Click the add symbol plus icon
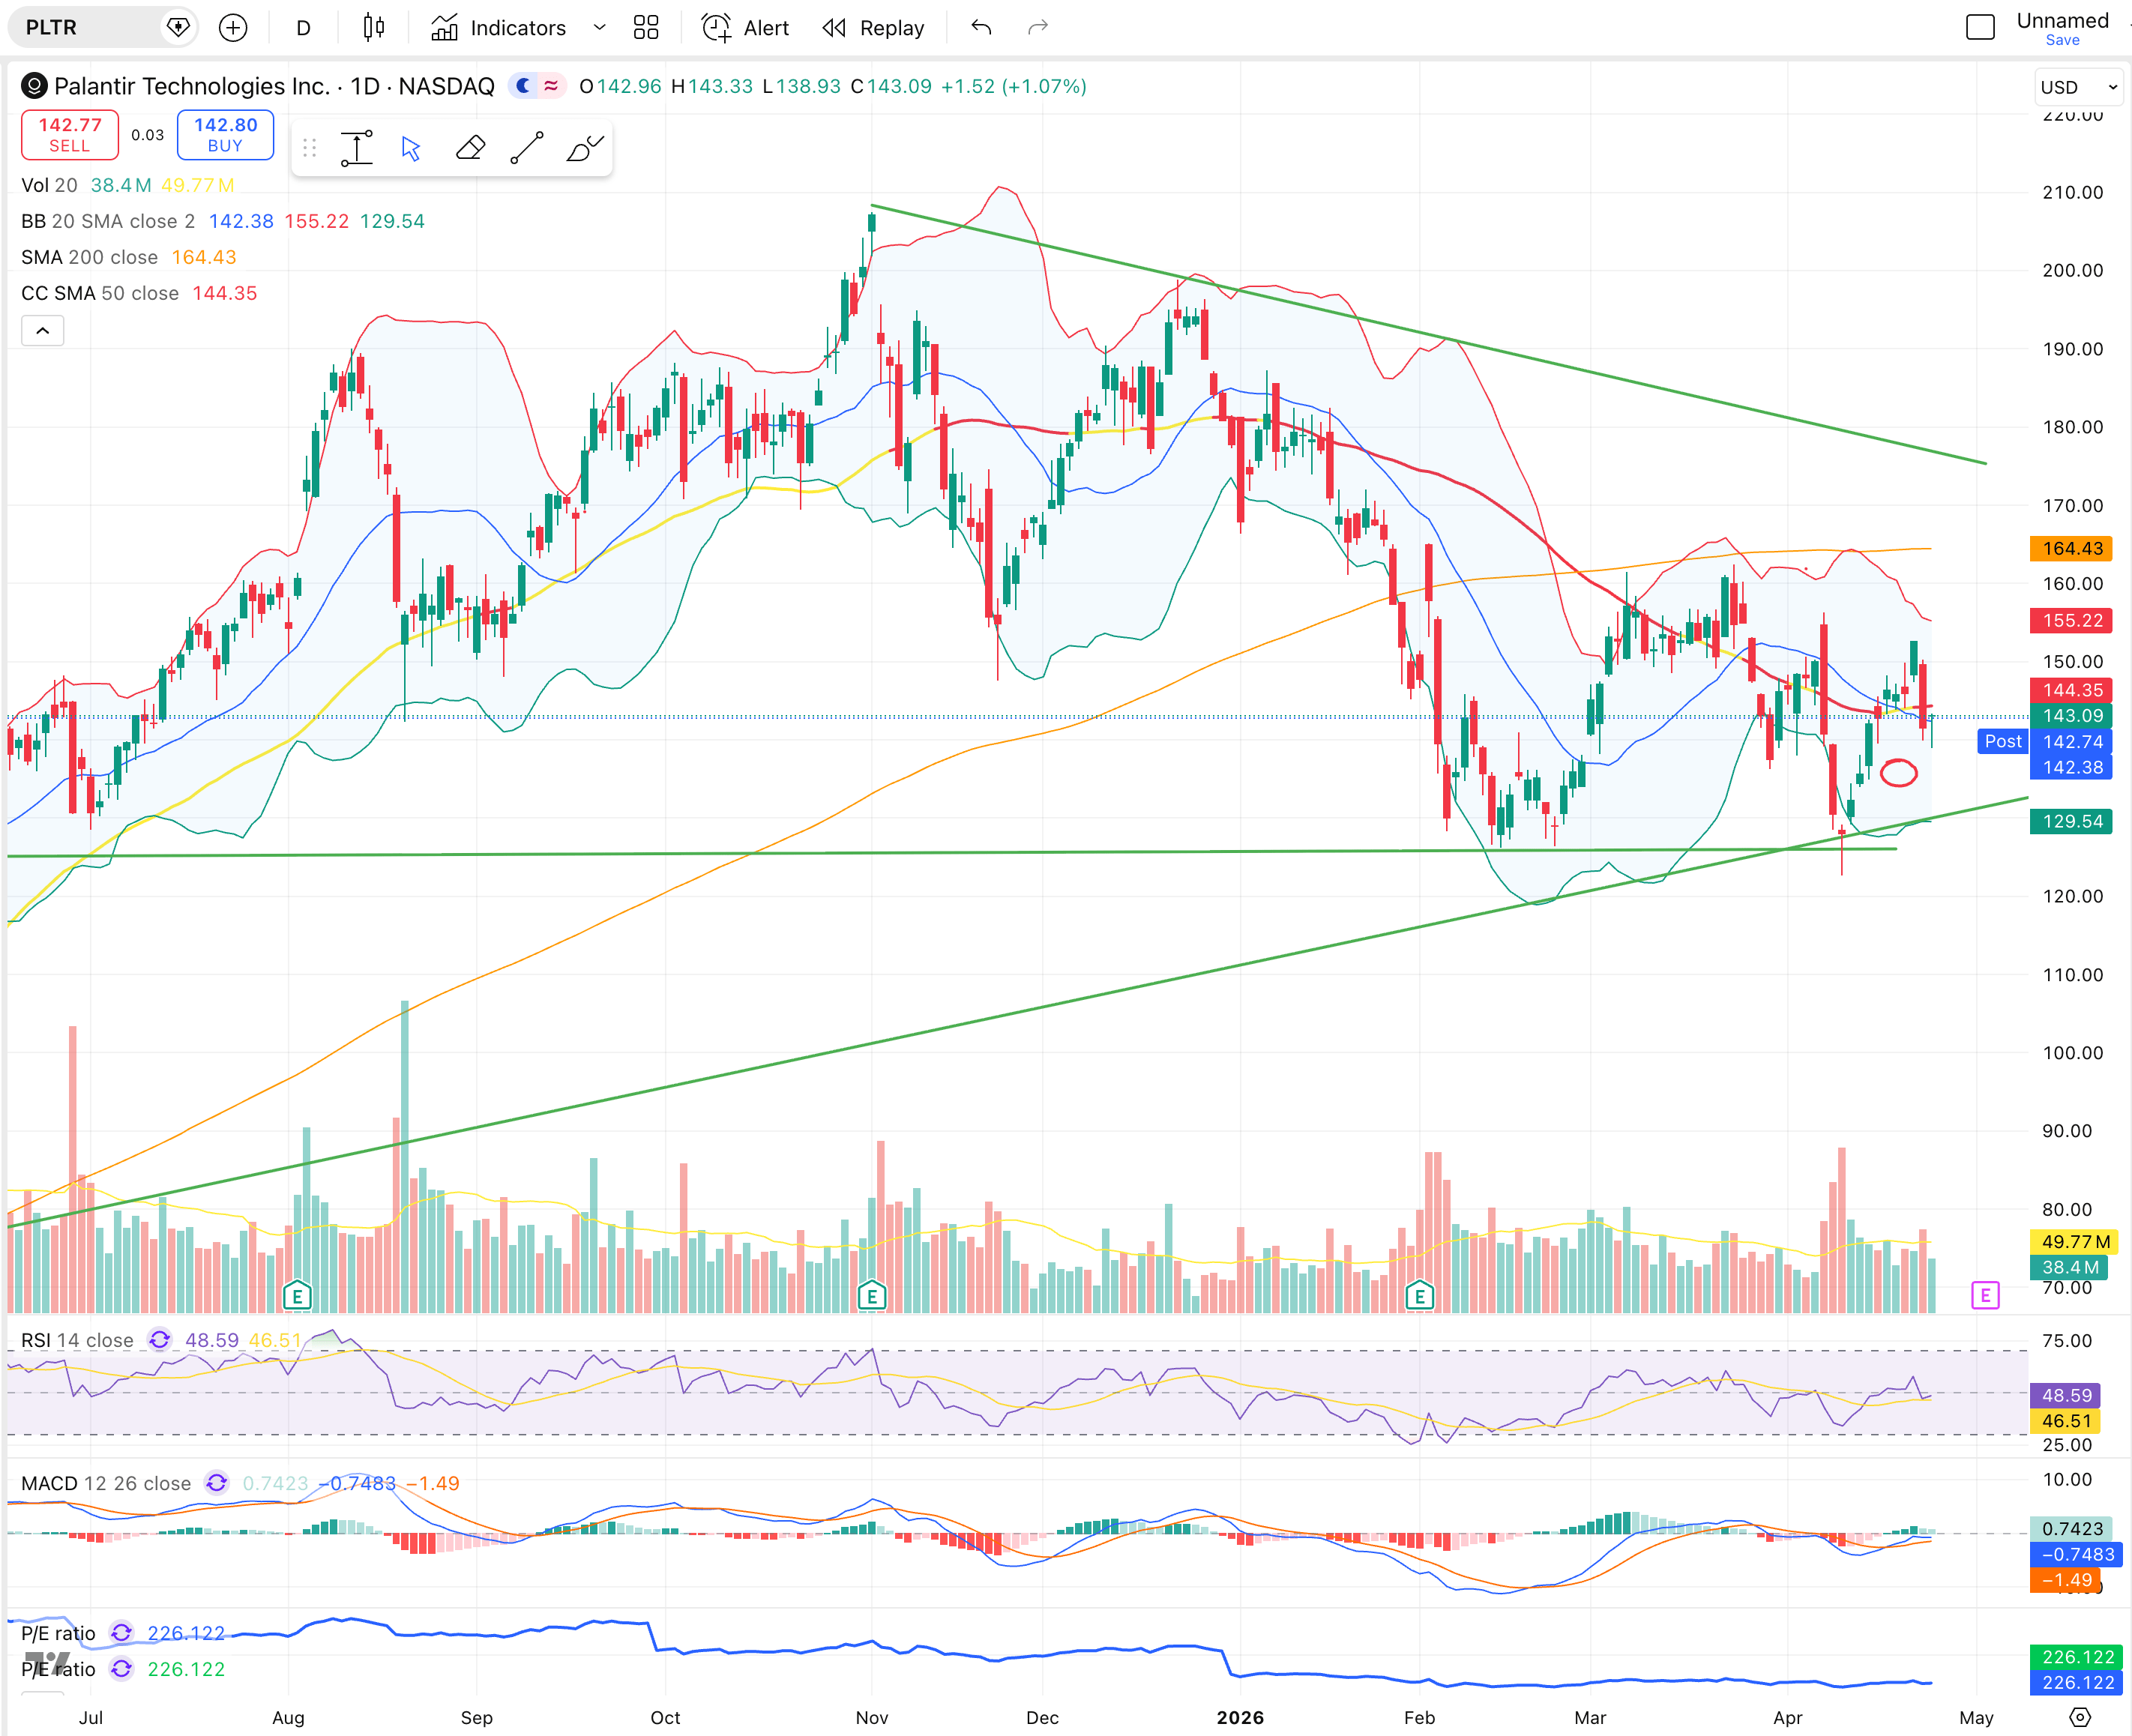Viewport: 2132px width, 1736px height. (x=233, y=28)
